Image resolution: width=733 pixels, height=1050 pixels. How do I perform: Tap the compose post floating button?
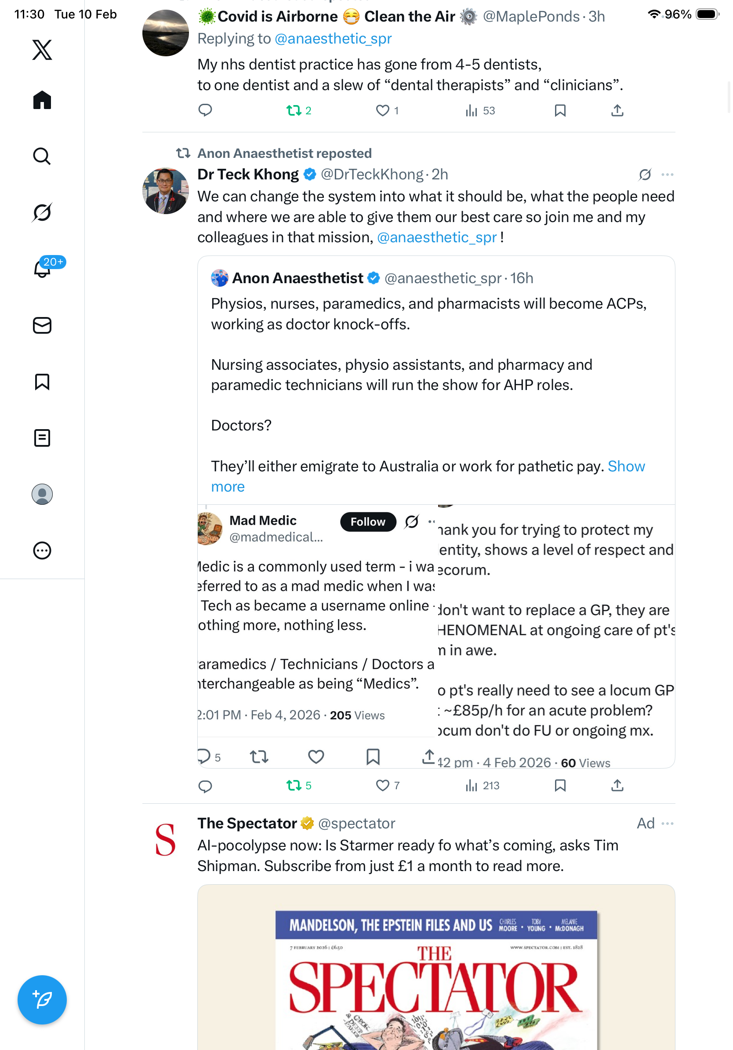(42, 999)
